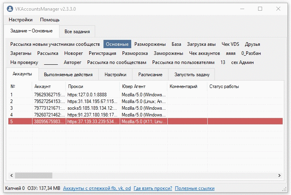
Task: Click the horizontal scrollbar thumb
Action: (34, 175)
